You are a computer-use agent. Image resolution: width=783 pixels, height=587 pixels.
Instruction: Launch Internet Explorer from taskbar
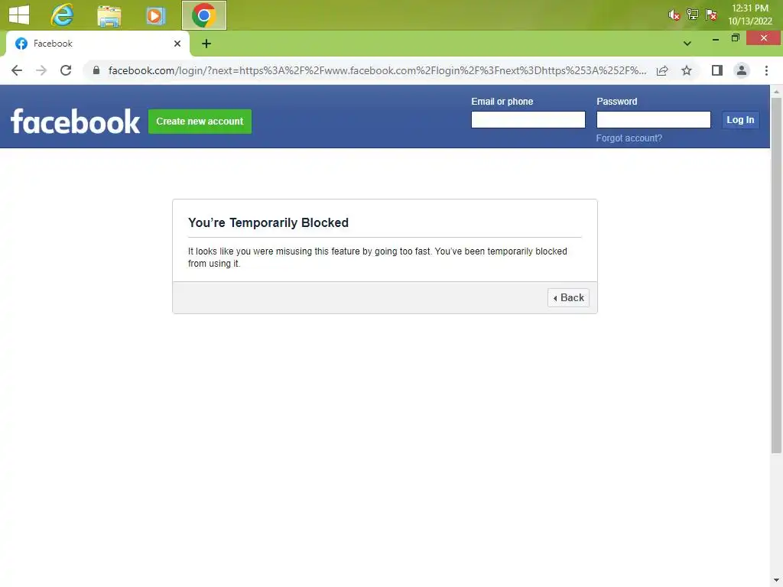[63, 15]
